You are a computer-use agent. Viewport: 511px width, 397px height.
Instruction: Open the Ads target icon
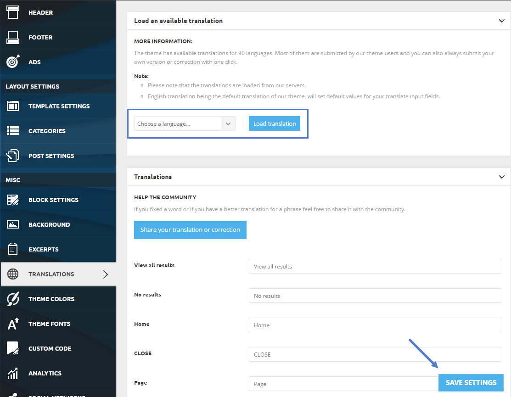pos(13,62)
